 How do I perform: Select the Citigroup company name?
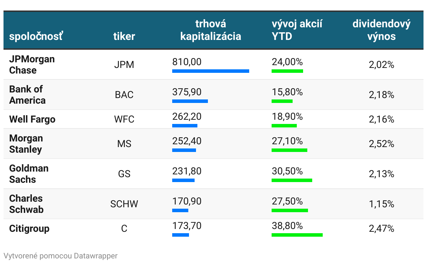(29, 229)
